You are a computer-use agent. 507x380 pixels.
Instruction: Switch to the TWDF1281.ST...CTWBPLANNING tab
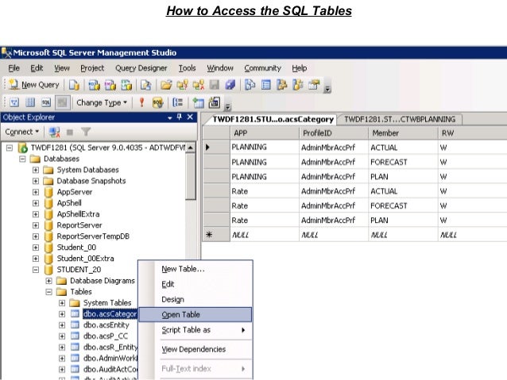(400, 119)
